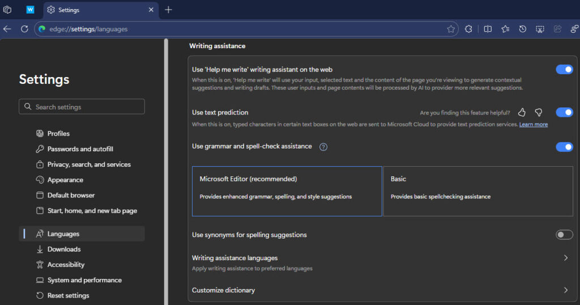Click the refresh page icon

[x=24, y=29]
